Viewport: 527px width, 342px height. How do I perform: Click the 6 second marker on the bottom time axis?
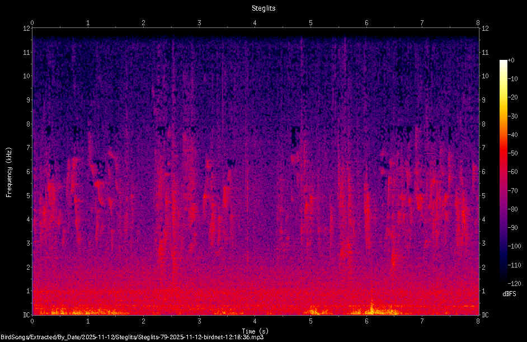(x=366, y=321)
